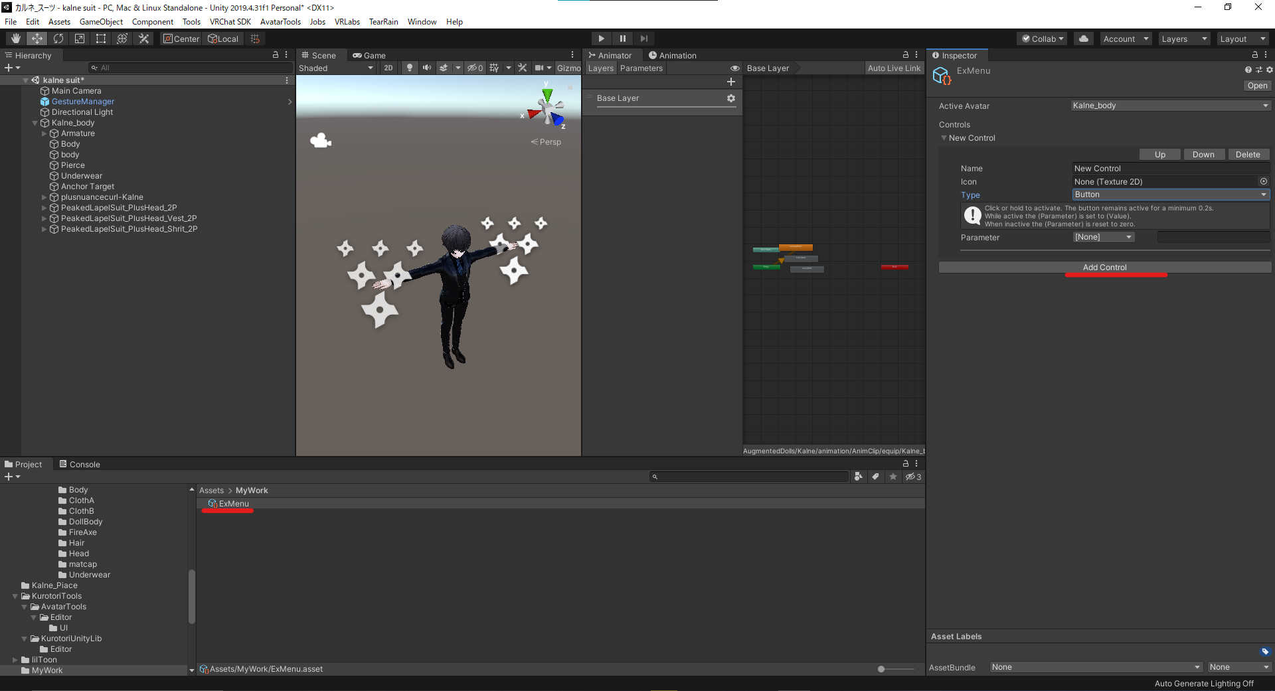Click Open in the ExMenu Inspector

pos(1256,86)
